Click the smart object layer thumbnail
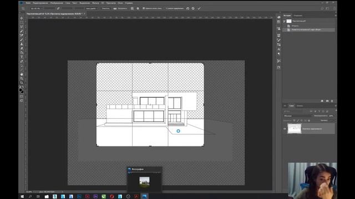The image size is (355, 199). (295, 129)
